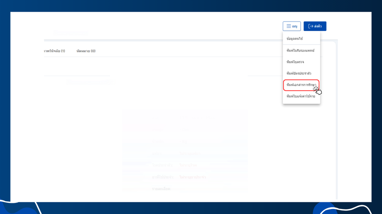
Task: Select พิมพ์ใบตรวจ menu entry
Action: pyautogui.click(x=301, y=62)
